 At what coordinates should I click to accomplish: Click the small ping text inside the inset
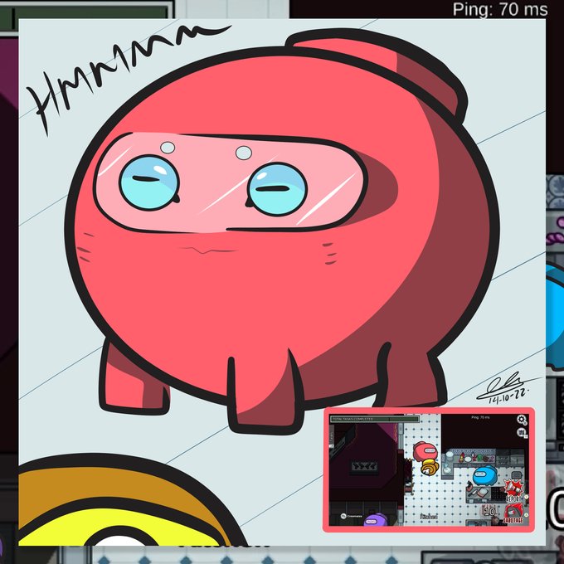480,417
